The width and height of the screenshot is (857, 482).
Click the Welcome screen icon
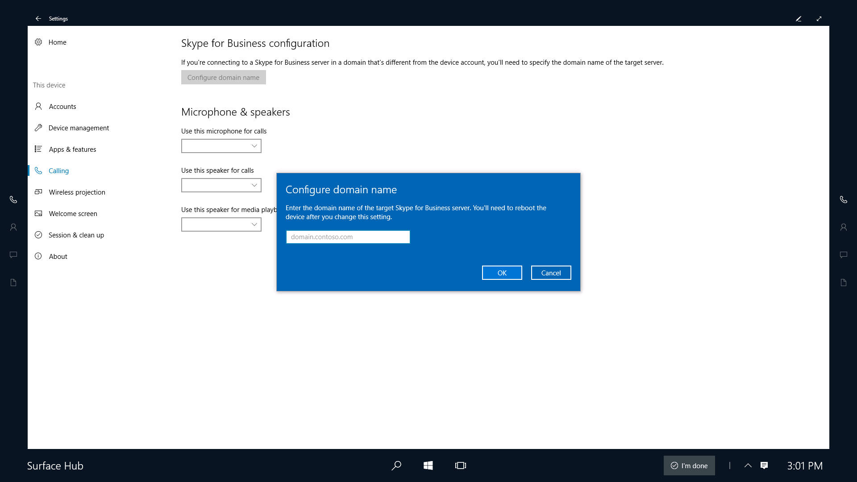[x=39, y=213]
